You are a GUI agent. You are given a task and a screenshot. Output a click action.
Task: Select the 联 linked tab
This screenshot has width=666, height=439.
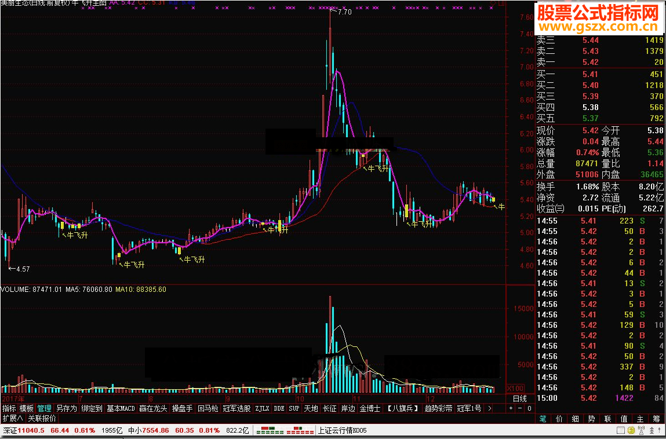coord(608,419)
